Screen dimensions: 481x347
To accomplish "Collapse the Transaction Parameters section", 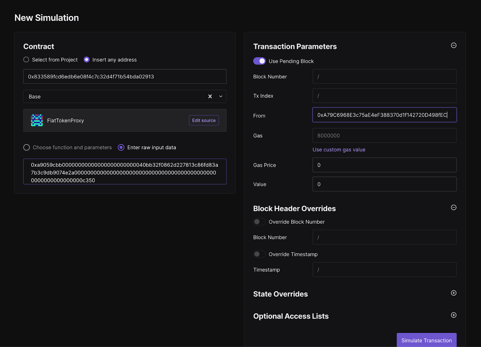I will (454, 45).
